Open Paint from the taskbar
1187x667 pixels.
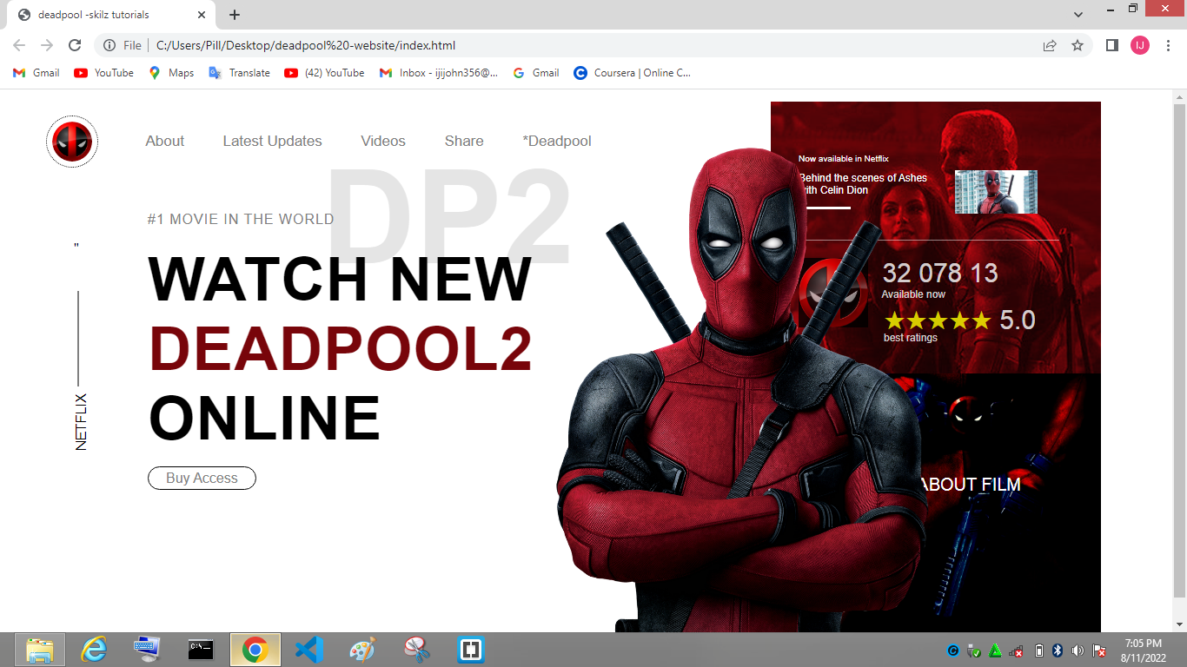coord(361,649)
